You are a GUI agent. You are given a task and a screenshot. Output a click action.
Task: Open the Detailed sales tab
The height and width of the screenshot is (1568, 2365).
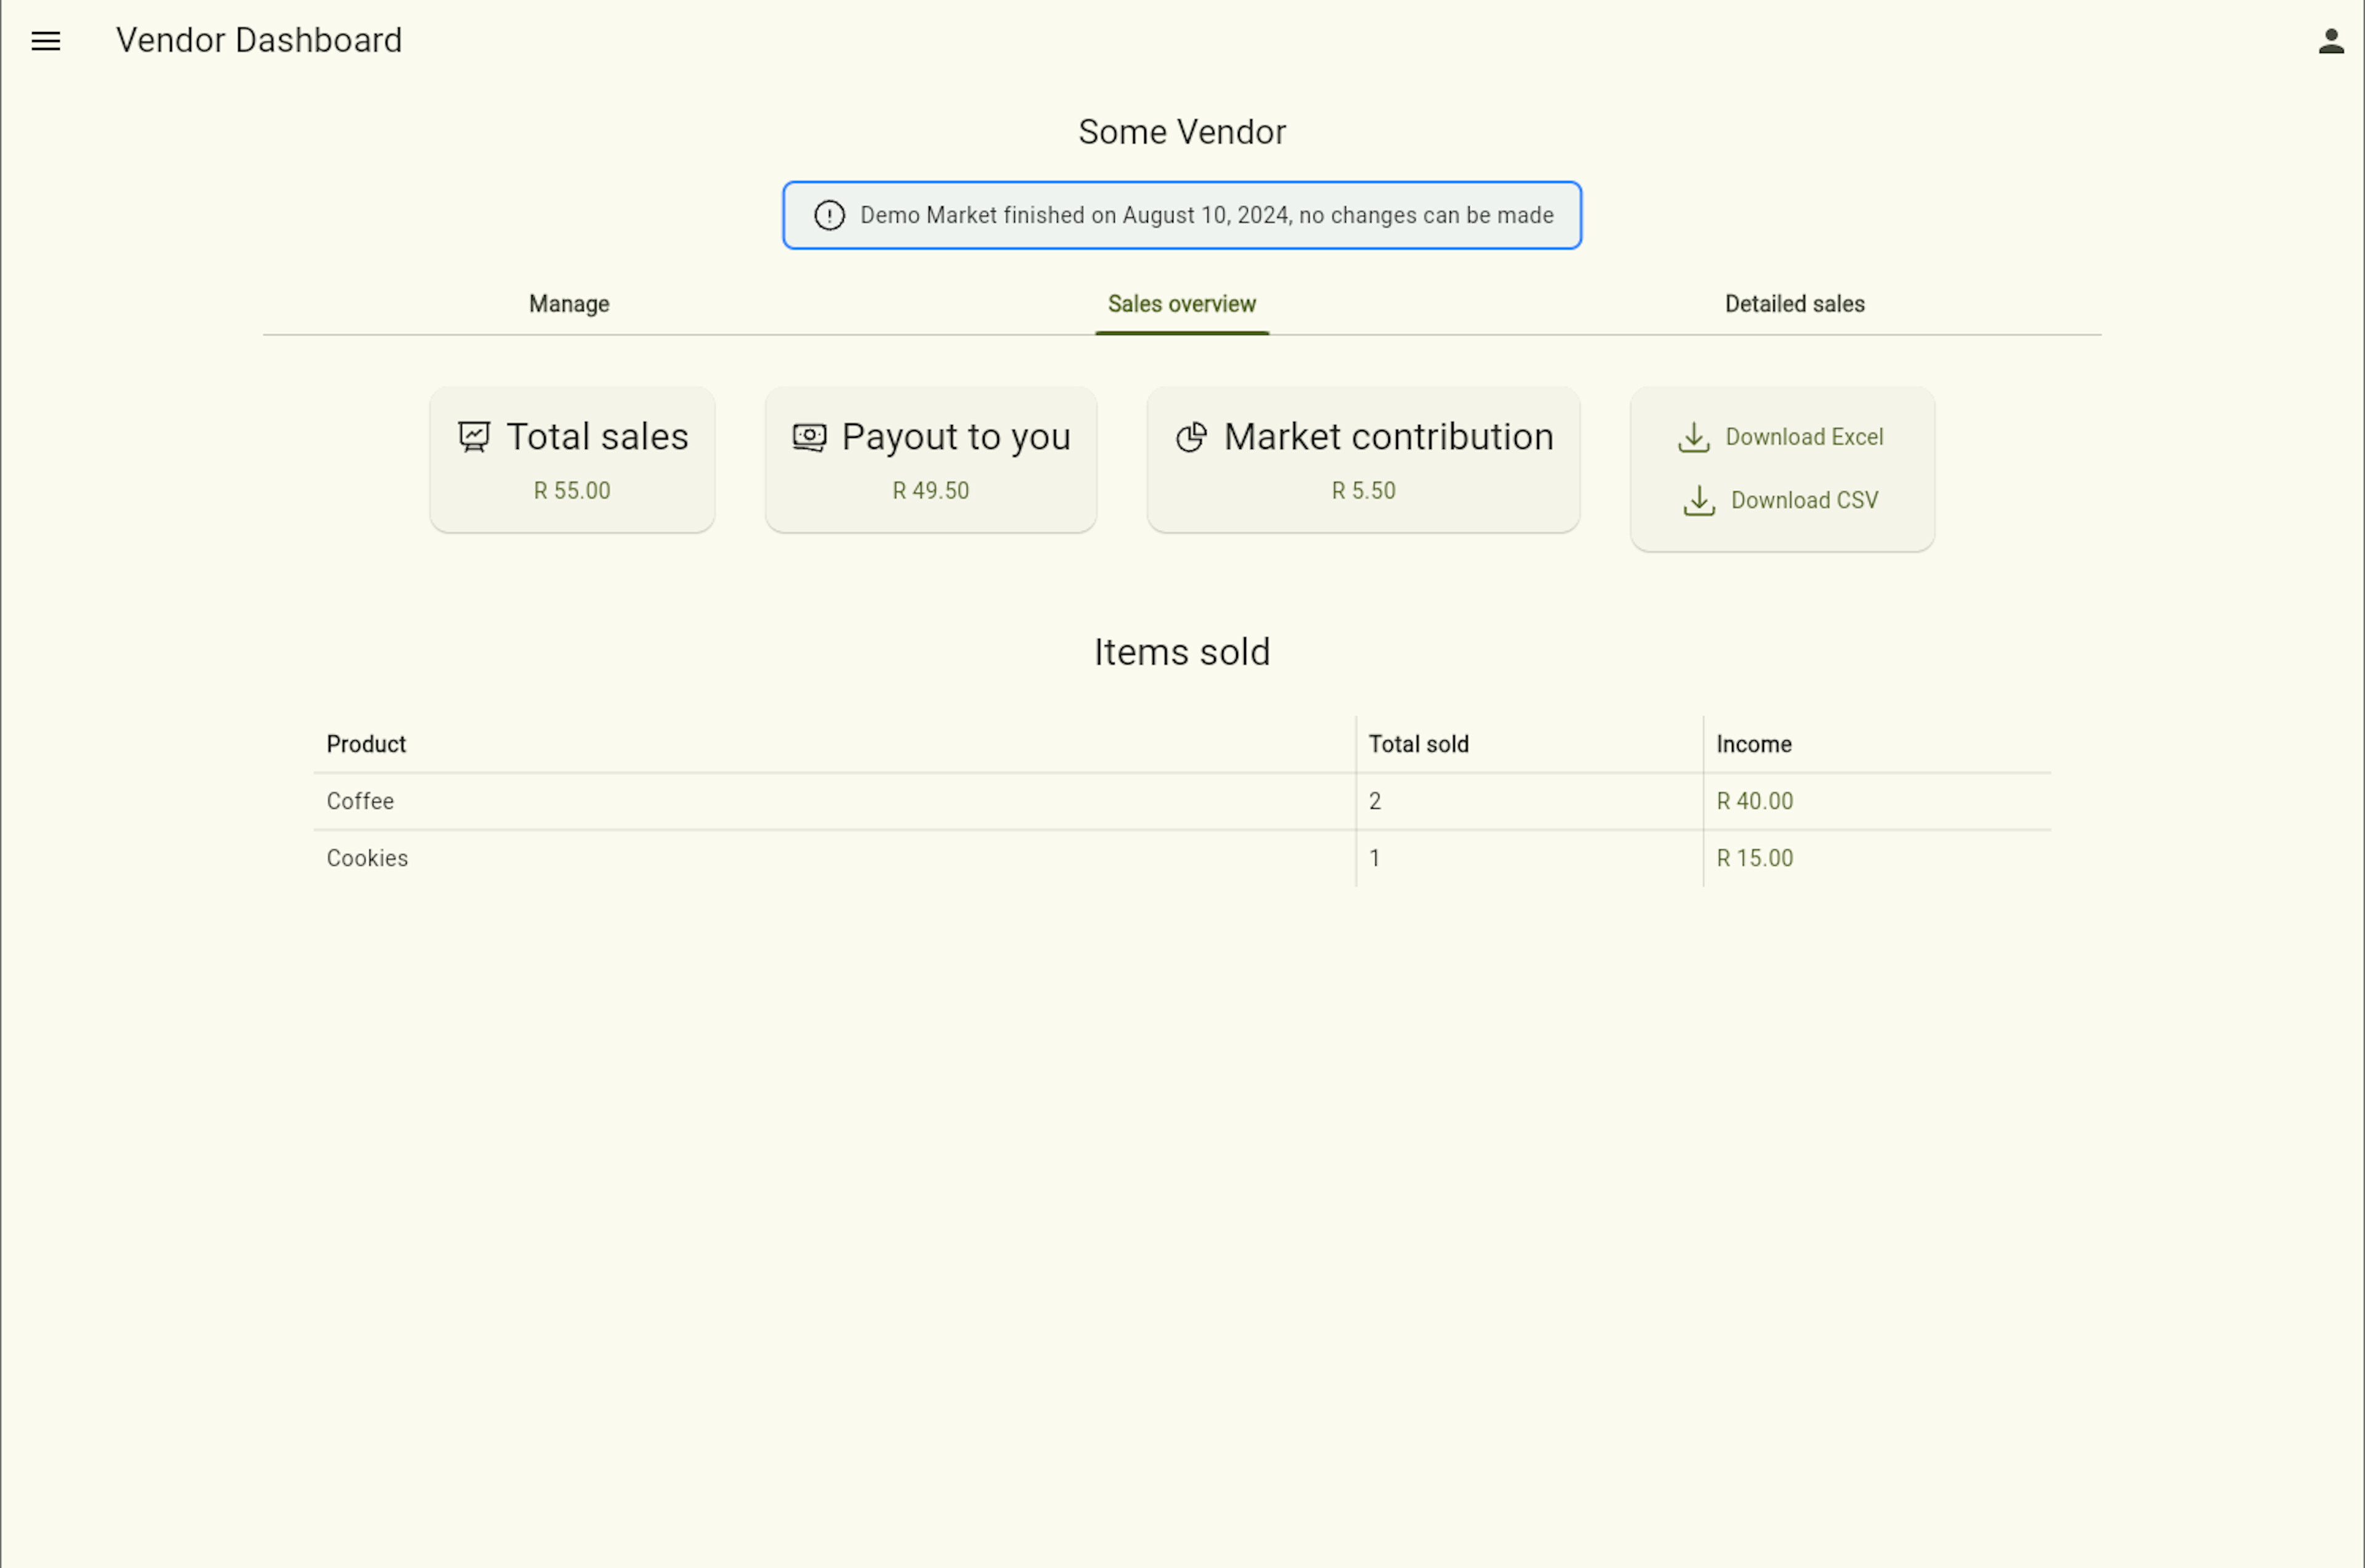point(1794,304)
